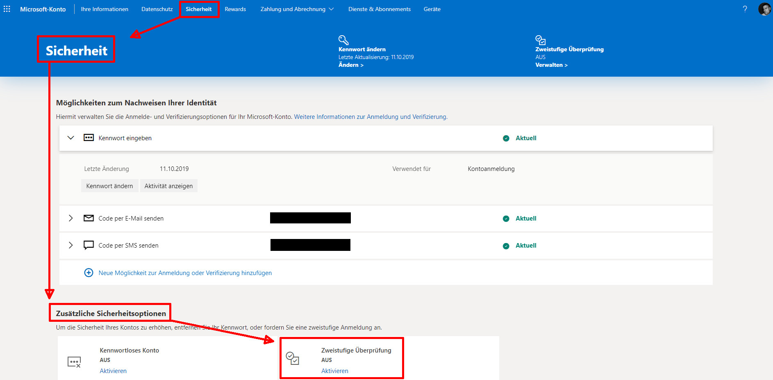This screenshot has width=773, height=380.
Task: Click the Letzte Änderung date 11.10.2019
Action: click(x=174, y=169)
